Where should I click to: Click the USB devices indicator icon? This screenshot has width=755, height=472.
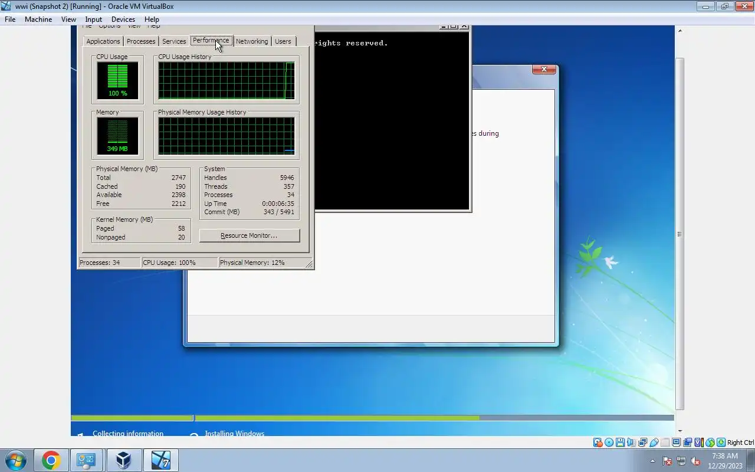click(x=654, y=442)
